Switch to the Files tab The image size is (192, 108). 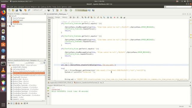point(18,14)
